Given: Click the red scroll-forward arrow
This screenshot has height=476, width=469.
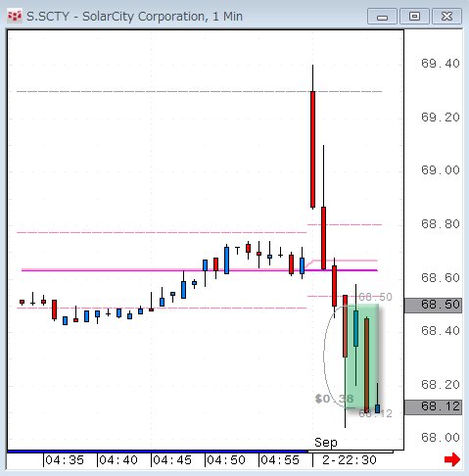Looking at the screenshot, I should (452, 459).
